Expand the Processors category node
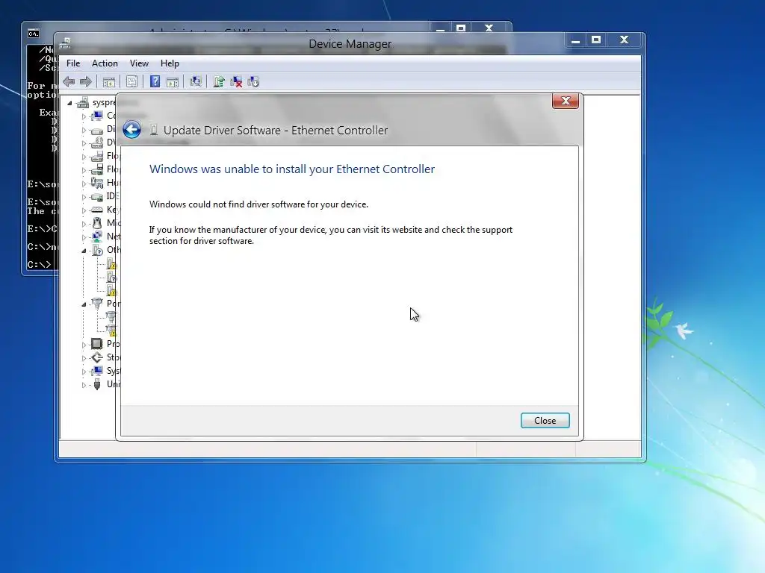The image size is (765, 573). pos(84,345)
